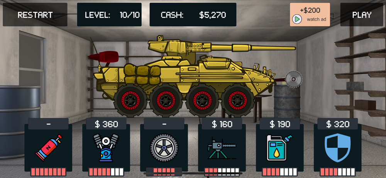Viewport: 386px width, 178px height.
Task: Click the CASH $5,270 display
Action: coord(193,15)
